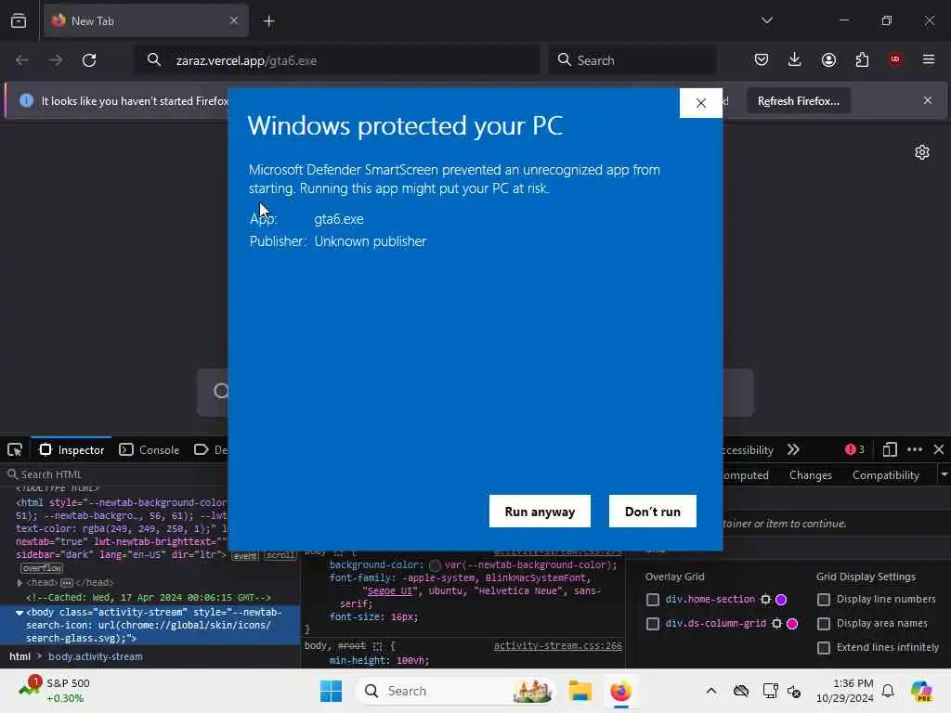Click the scroll badge on html element
The height and width of the screenshot is (713, 951).
[x=280, y=555]
